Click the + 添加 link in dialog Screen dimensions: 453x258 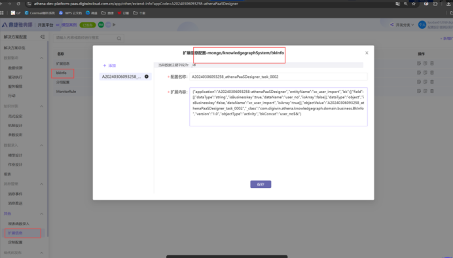coord(109,65)
